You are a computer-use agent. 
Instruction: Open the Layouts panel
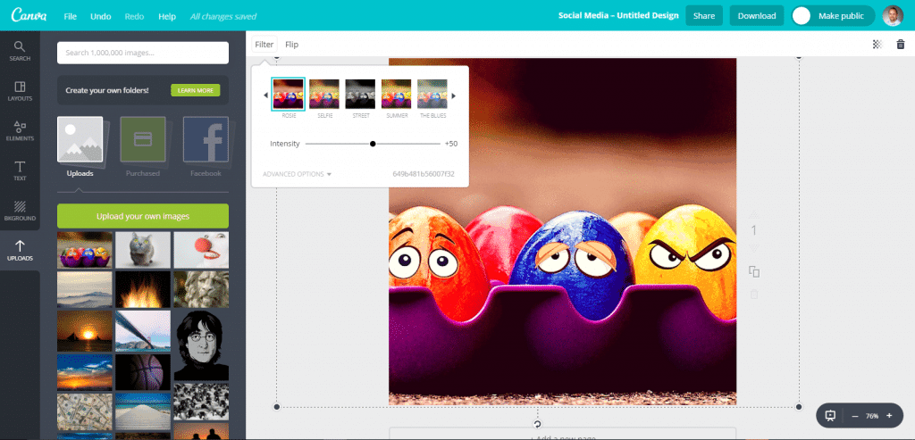pos(20,91)
